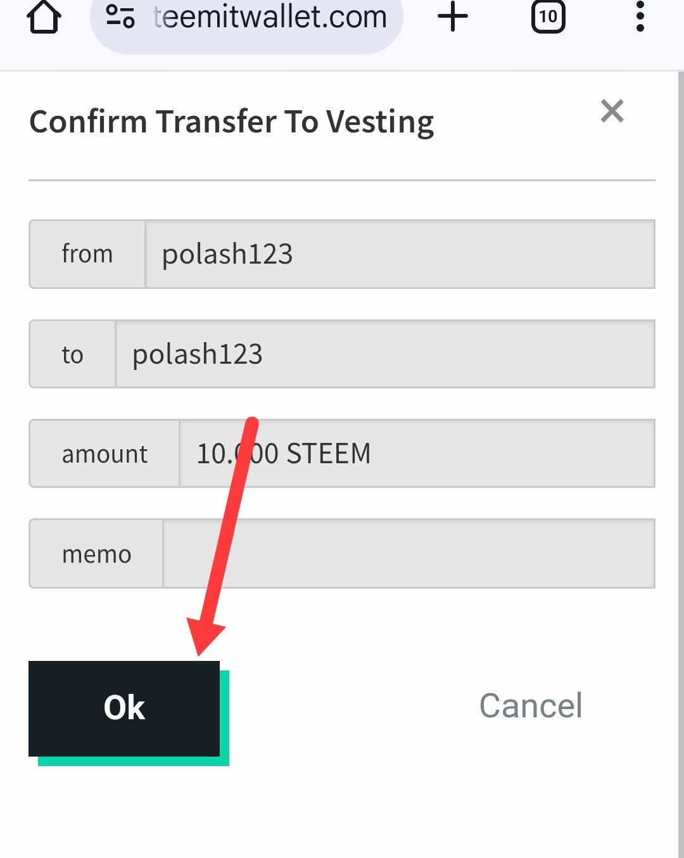Cancel the transfer to vesting
Image resolution: width=684 pixels, height=858 pixels.
tap(531, 706)
